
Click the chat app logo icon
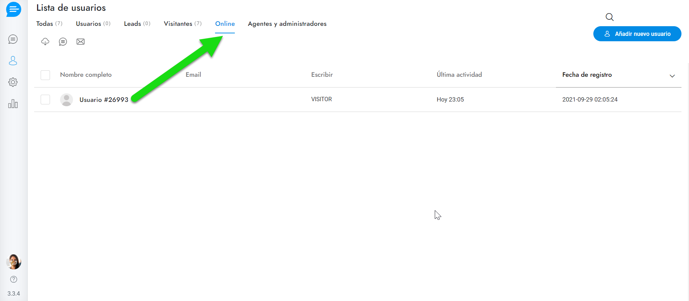(x=13, y=9)
